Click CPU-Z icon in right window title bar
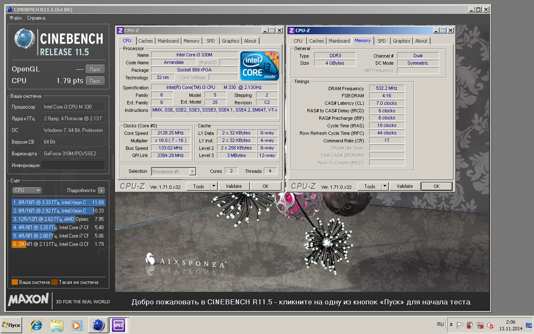The image size is (534, 334). pyautogui.click(x=291, y=30)
